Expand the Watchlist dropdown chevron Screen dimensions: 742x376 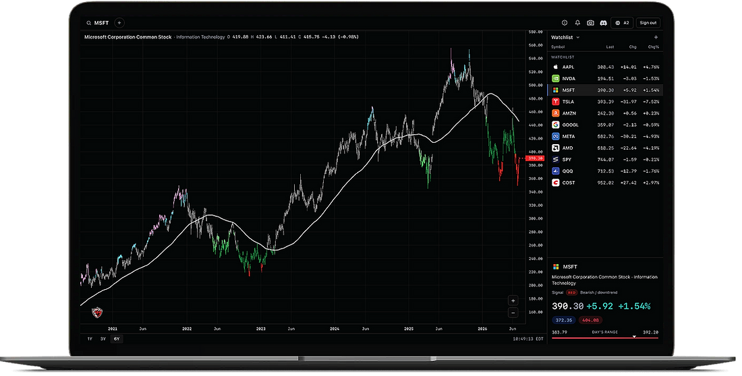click(x=578, y=37)
